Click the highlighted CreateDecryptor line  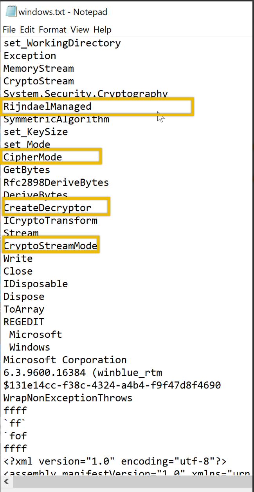point(47,208)
